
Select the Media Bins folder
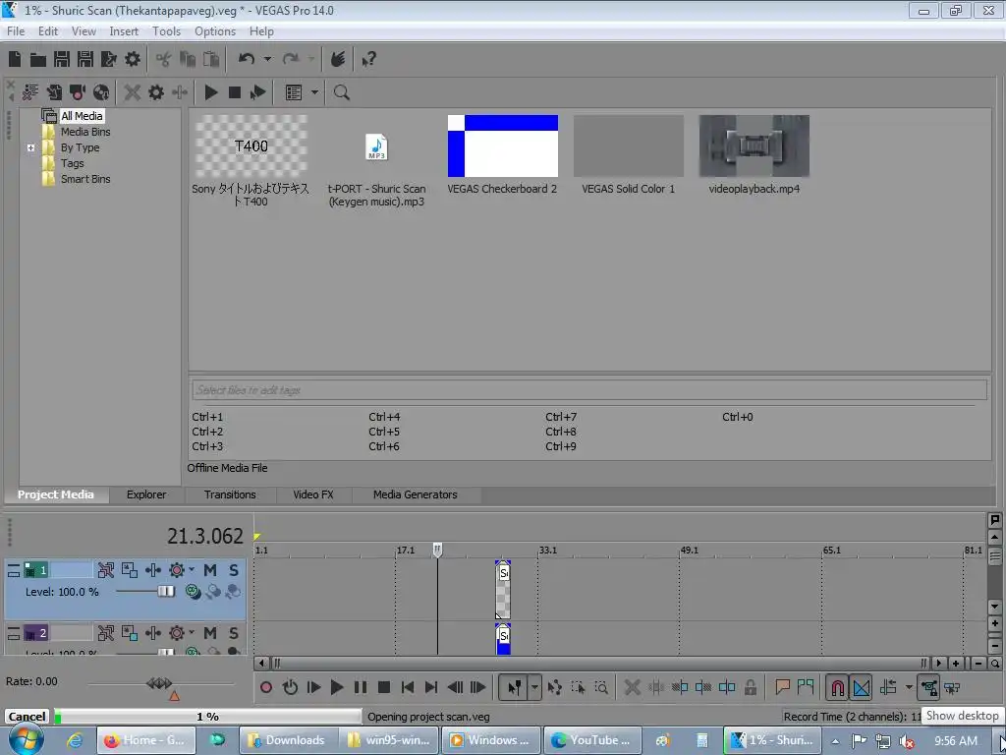pyautogui.click(x=85, y=132)
